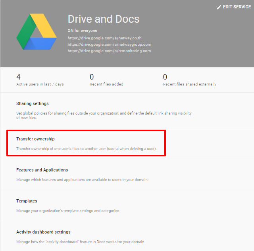Click the "Drive and Docs" title
Viewport: 254px width, 251px height.
pyautogui.click(x=104, y=19)
